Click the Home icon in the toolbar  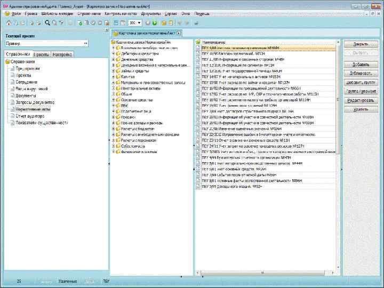pos(9,23)
